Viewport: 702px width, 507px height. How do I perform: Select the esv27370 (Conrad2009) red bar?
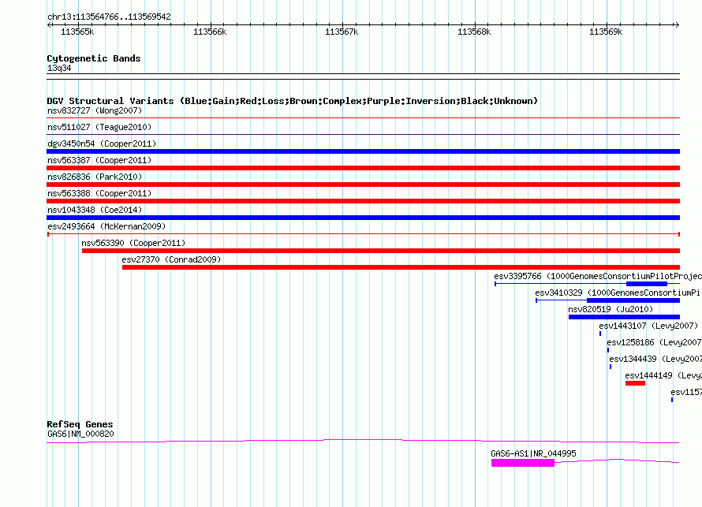[401, 267]
